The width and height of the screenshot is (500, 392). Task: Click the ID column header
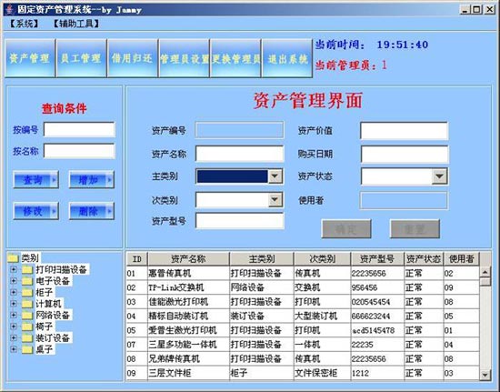click(137, 259)
